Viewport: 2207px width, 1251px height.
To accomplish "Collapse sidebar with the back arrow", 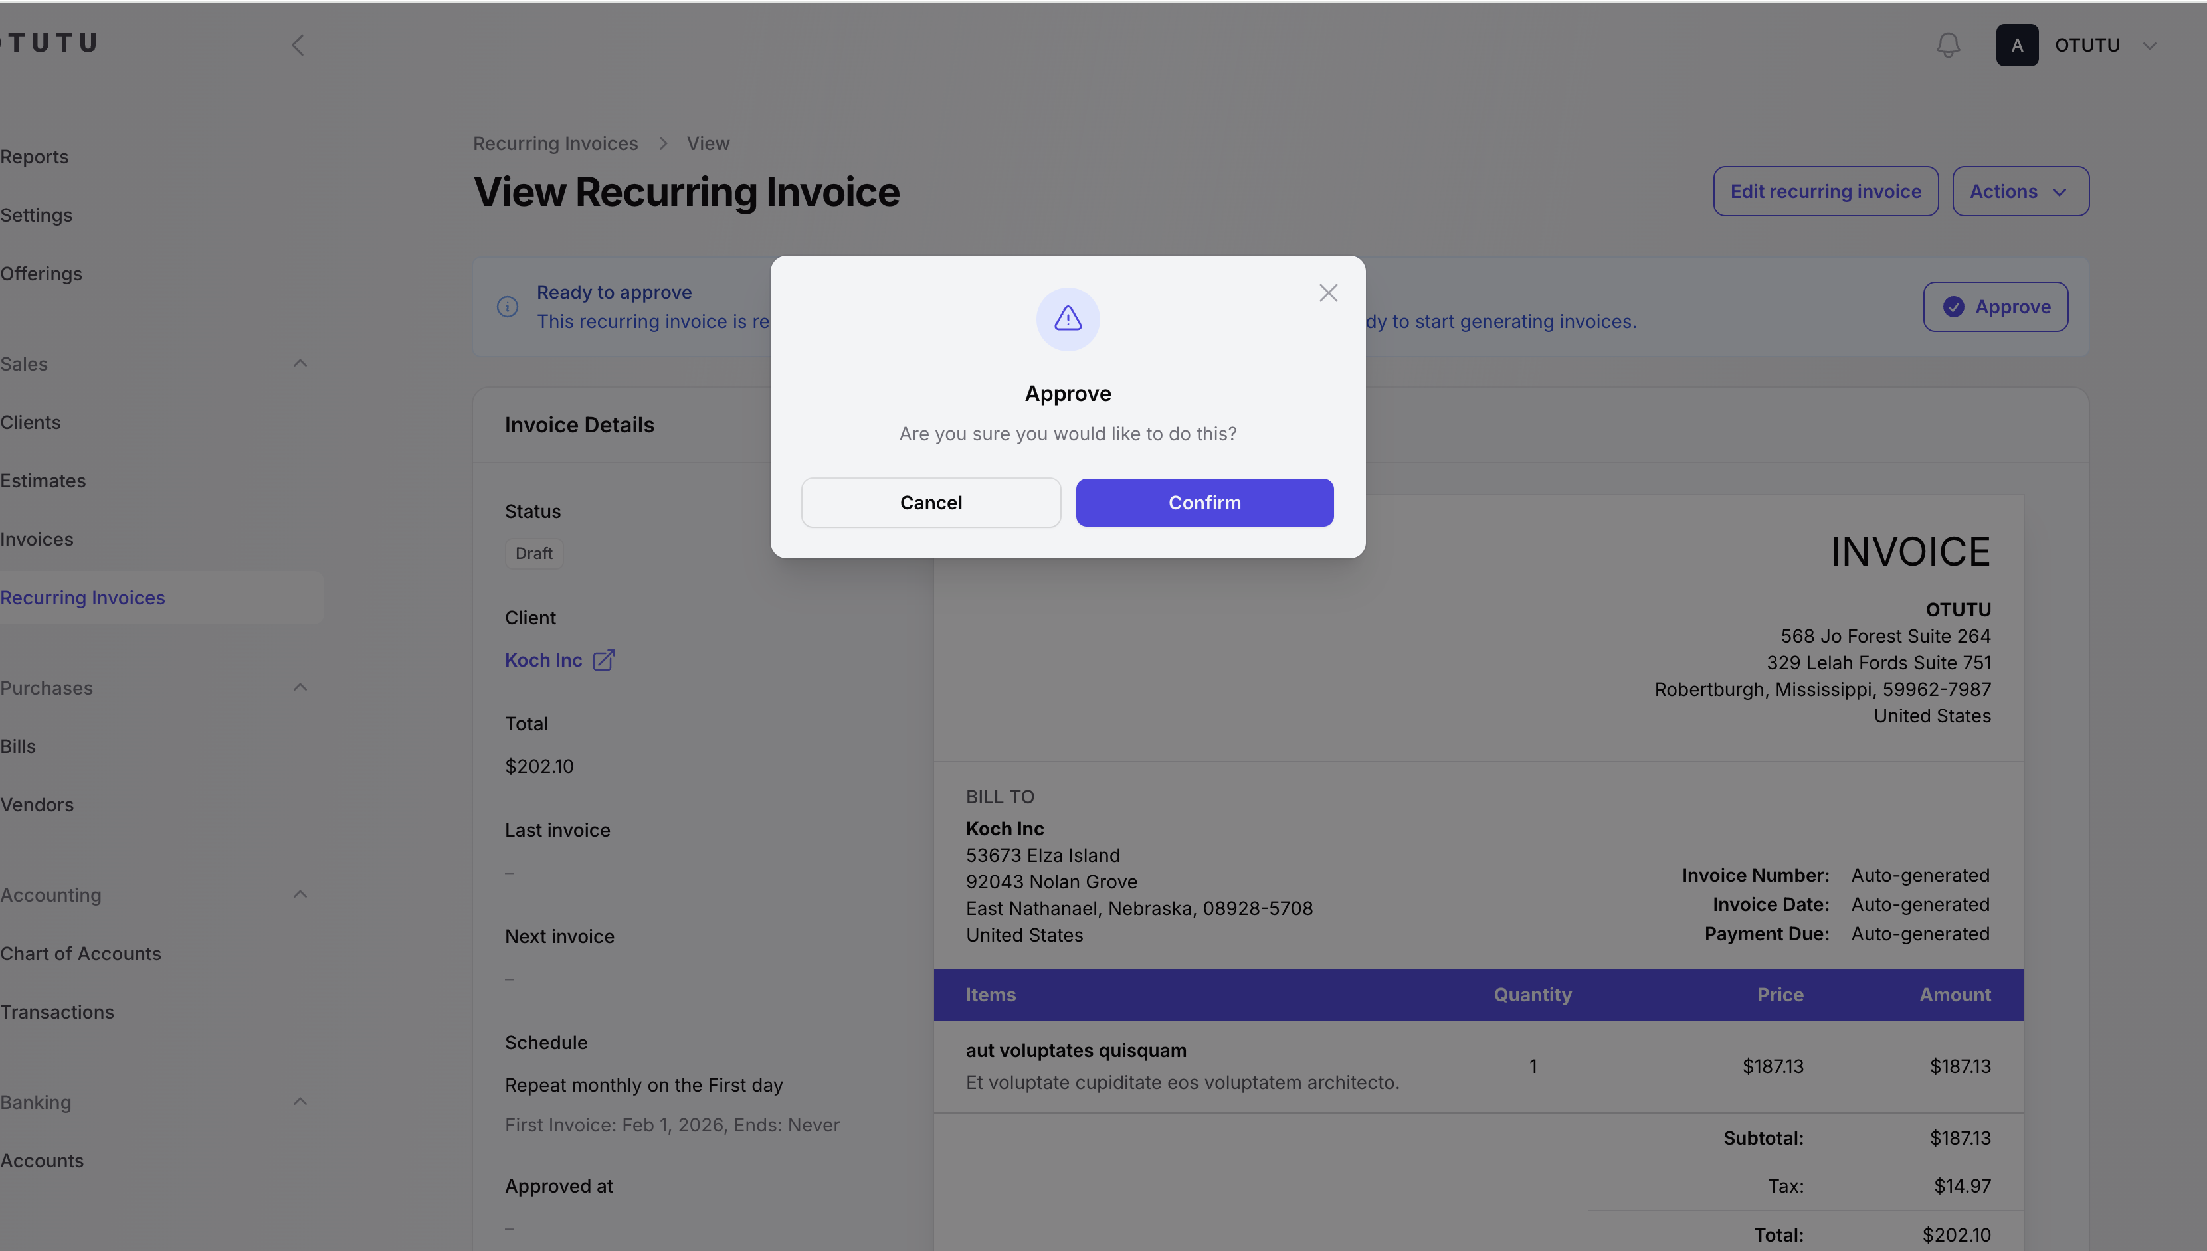I will pyautogui.click(x=298, y=44).
